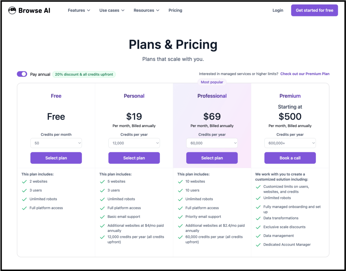
Task: Open the 600,000+ credits dropdown under Premium
Action: coord(290,143)
